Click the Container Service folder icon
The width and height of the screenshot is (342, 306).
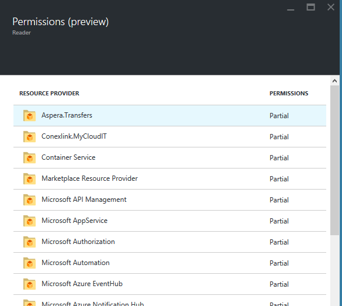29,157
